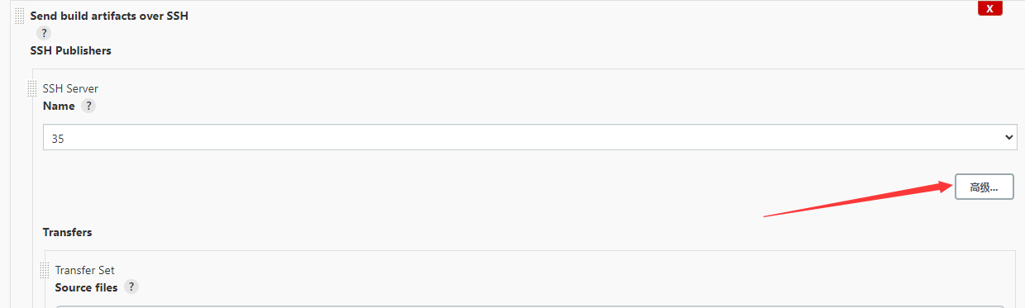This screenshot has width=1025, height=308.
Task: Click the Transfer Set label
Action: point(85,270)
